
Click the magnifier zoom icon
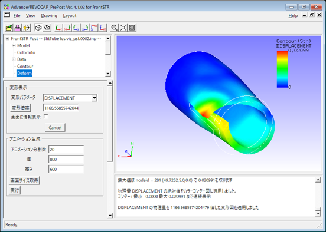click(x=114, y=28)
